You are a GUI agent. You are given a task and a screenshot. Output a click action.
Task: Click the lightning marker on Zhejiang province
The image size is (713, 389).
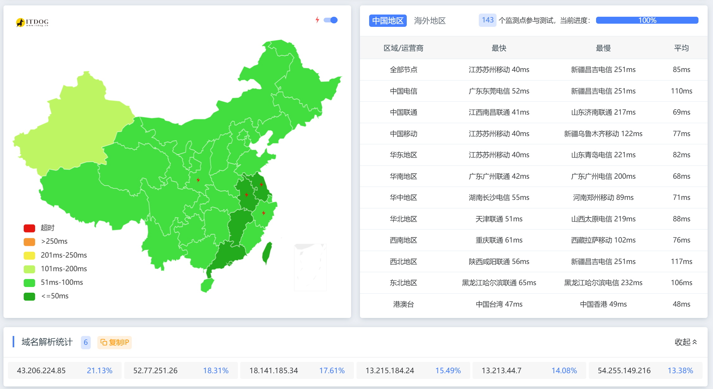click(x=264, y=213)
